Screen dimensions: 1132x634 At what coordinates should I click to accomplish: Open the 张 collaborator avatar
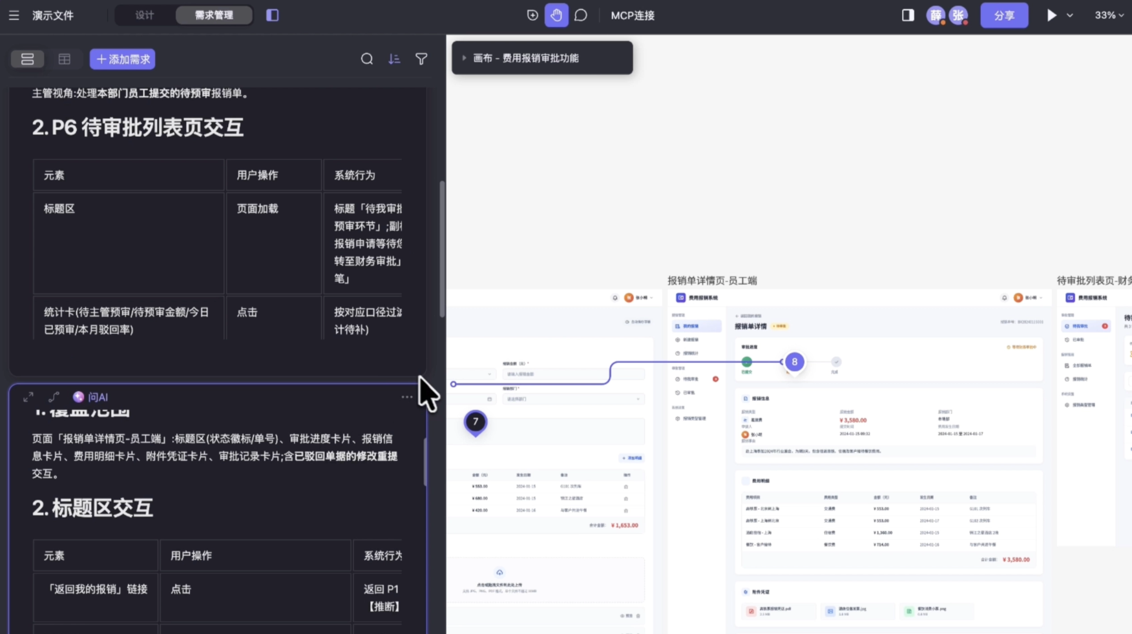click(958, 15)
